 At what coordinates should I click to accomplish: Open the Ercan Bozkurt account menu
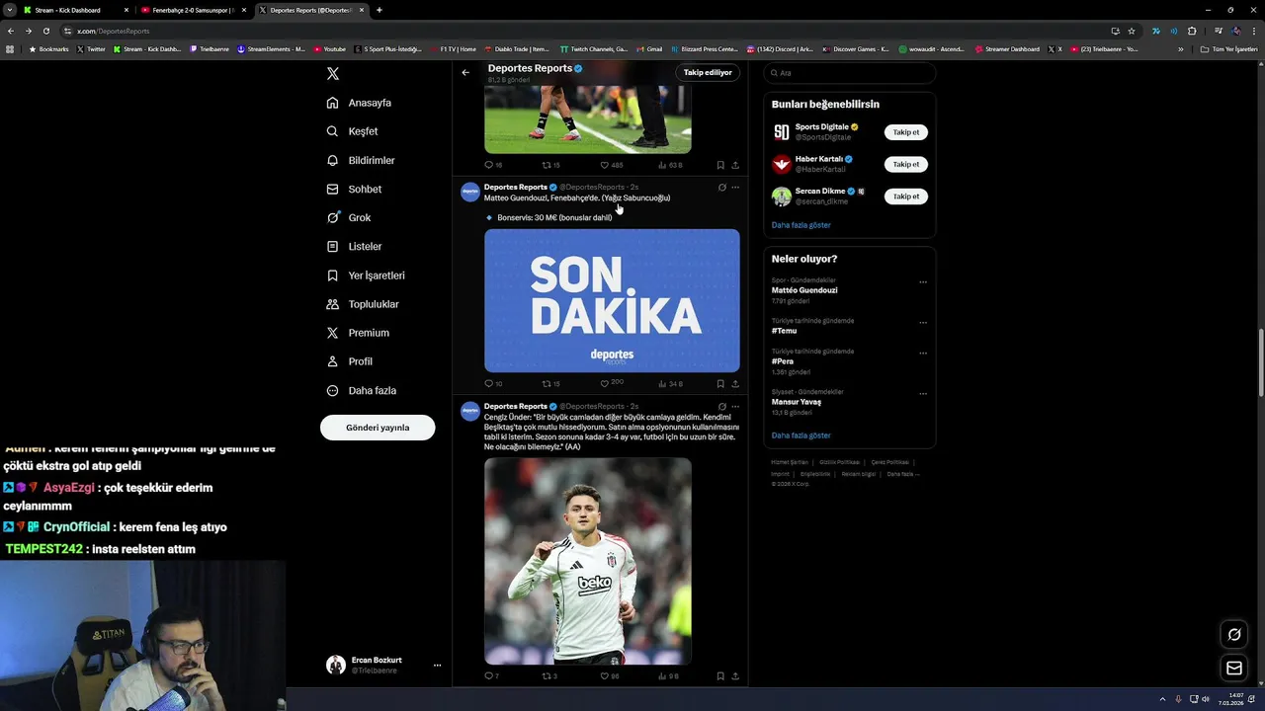click(383, 665)
